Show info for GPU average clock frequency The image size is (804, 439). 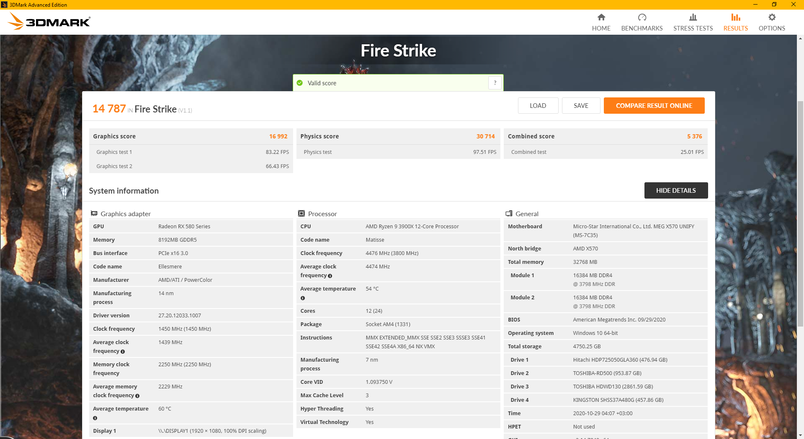tap(123, 352)
